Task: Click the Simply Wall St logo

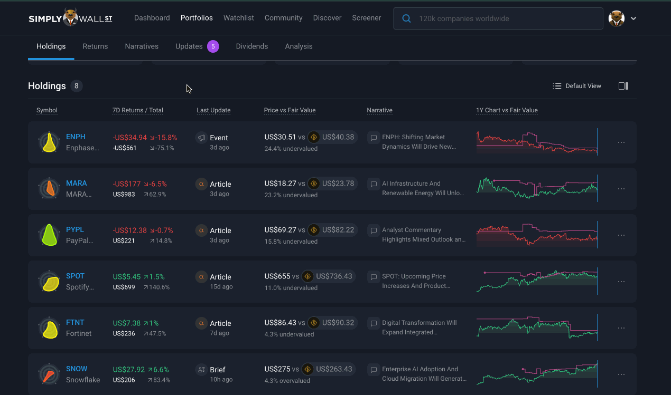Action: coord(70,18)
